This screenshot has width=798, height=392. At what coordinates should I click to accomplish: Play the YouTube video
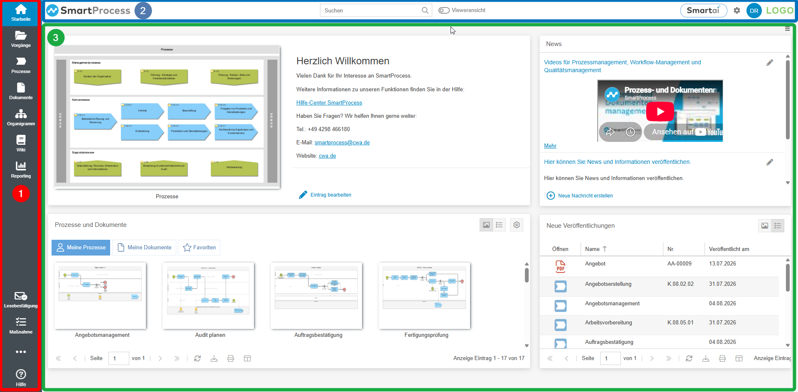[660, 112]
